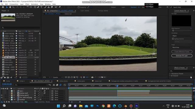The width and height of the screenshot is (195, 109).
Task: Open the Fill Method Object dropdown
Action: (182, 36)
